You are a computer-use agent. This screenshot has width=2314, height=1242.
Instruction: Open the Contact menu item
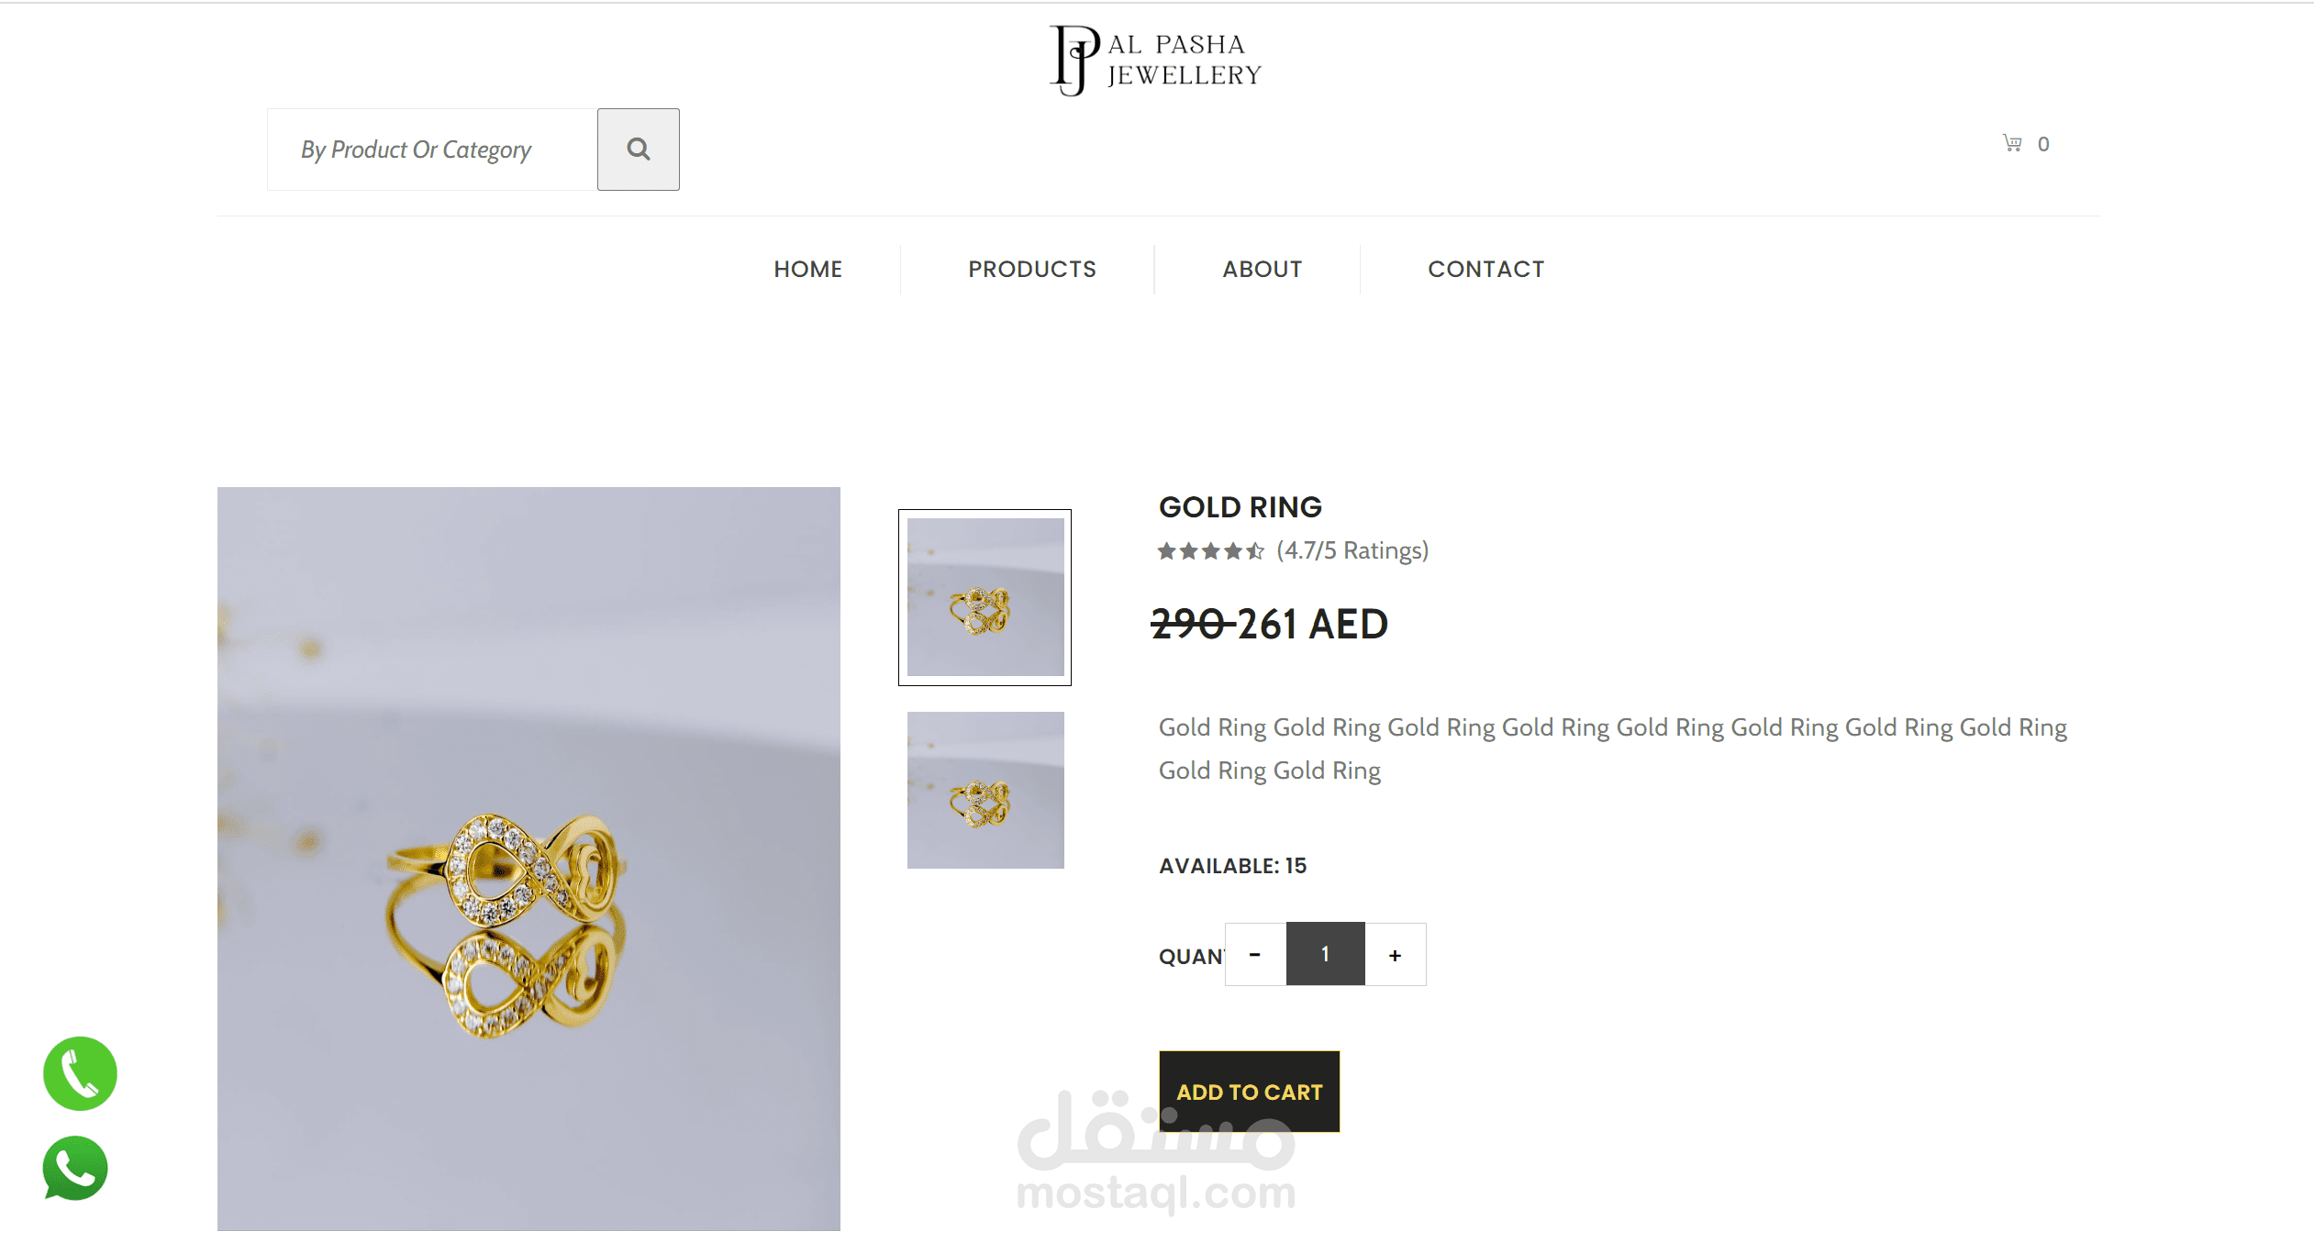click(1486, 269)
